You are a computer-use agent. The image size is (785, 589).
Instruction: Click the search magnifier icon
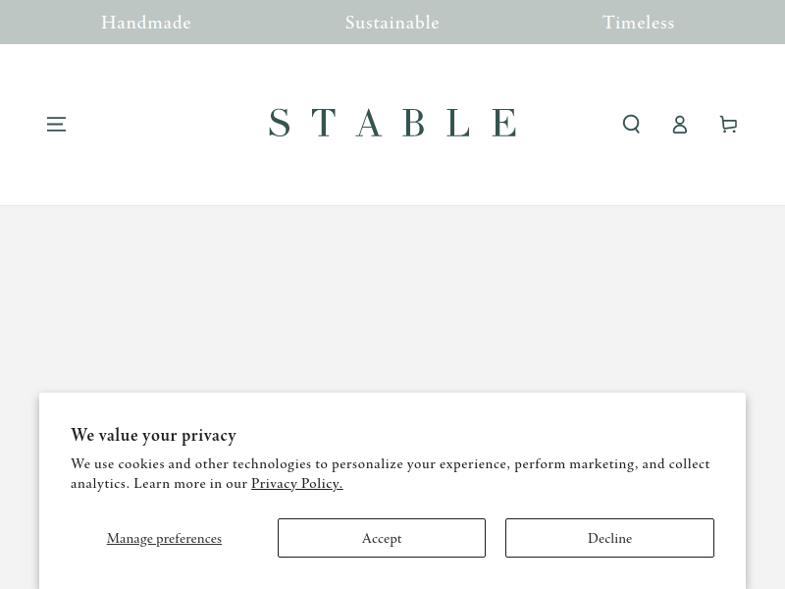631,125
